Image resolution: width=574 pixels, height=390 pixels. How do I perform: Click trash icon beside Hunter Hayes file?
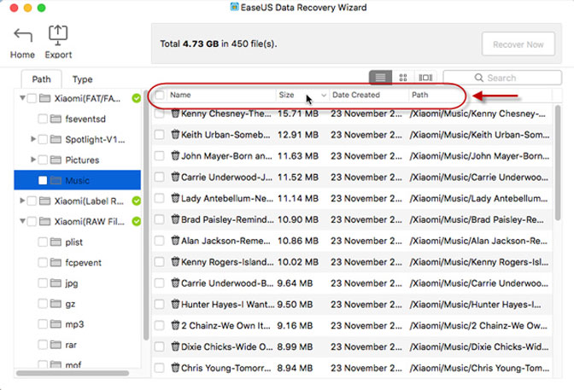(175, 304)
